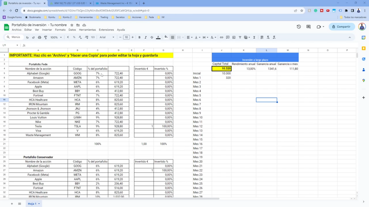Open the borders tool
This screenshot has height=207, width=369.
click(x=173, y=37)
